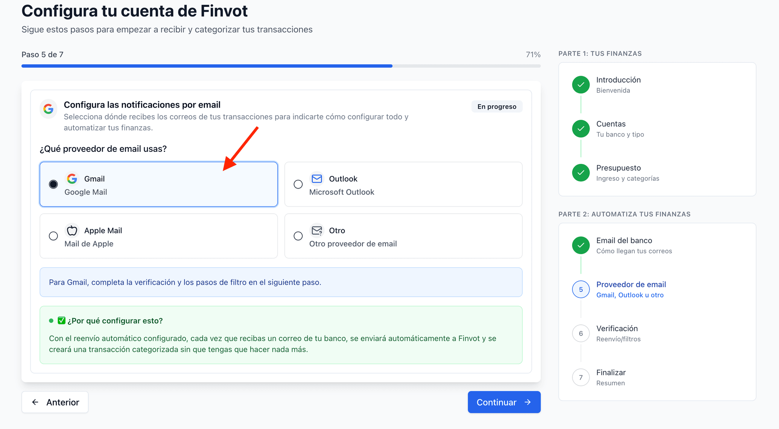Viewport: 779px width, 429px height.
Task: Click the ¿Por qué configurar esto? heading
Action: pos(115,321)
